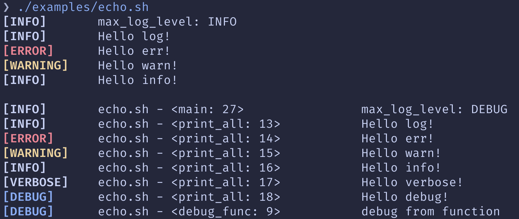Click "<print_all: 17>" in the verbose line
Screen dimensions: 519x219
(226, 182)
